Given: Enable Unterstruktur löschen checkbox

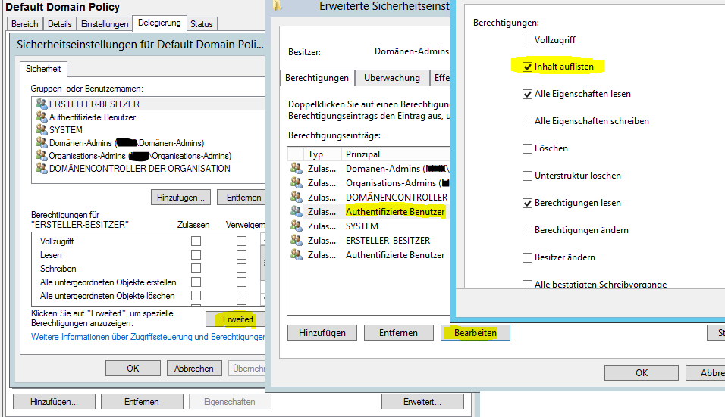Looking at the screenshot, I should pos(527,176).
